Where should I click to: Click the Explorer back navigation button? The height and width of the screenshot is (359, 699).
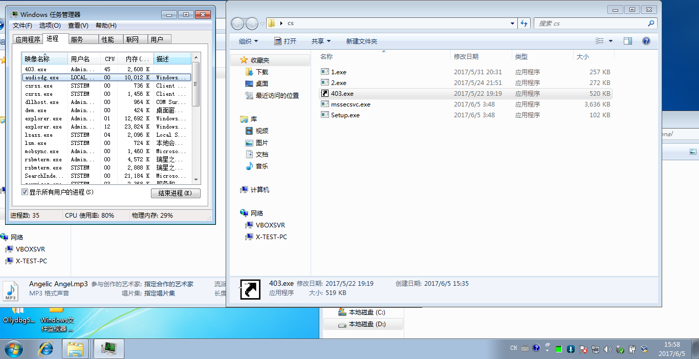point(237,24)
